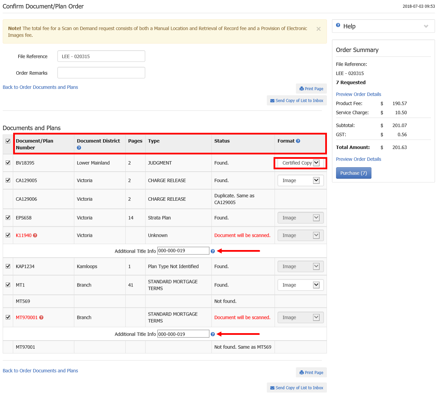Click top Send Copy of List to Inbox

(x=297, y=101)
